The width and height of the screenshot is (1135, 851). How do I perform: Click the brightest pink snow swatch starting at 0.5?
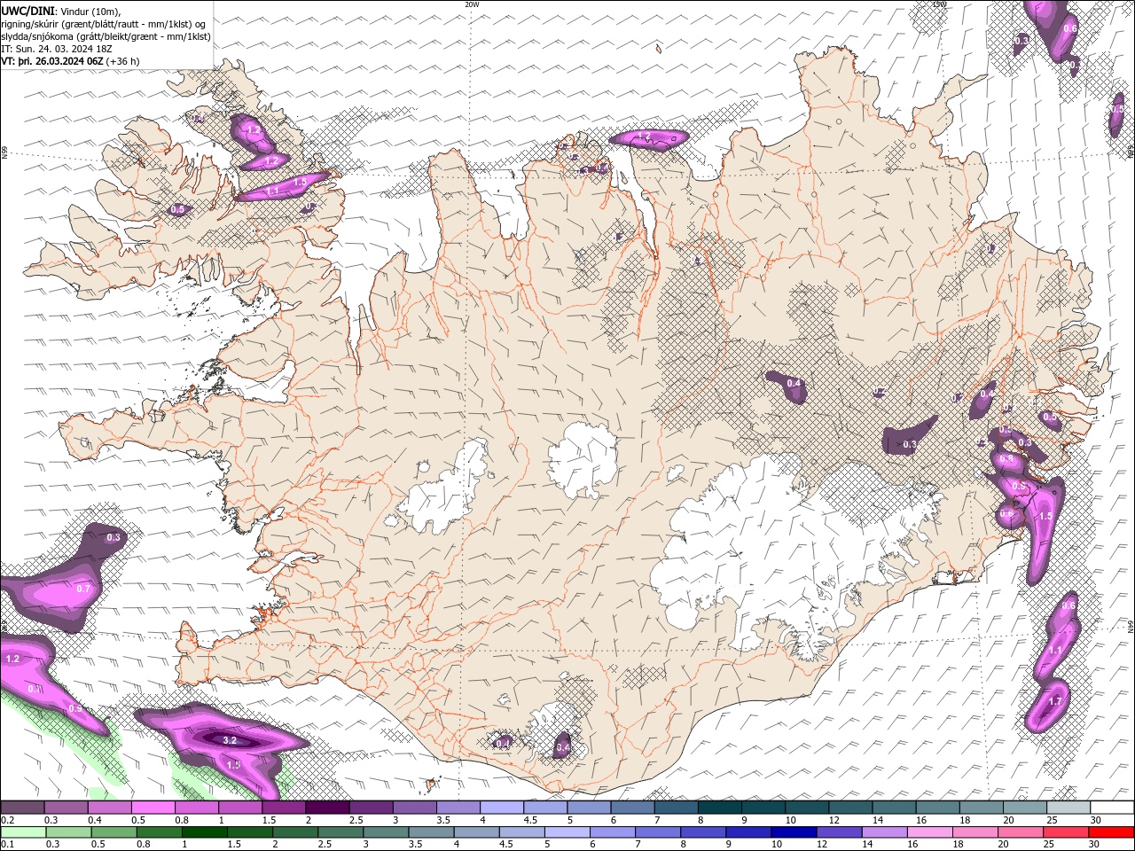pyautogui.click(x=153, y=808)
